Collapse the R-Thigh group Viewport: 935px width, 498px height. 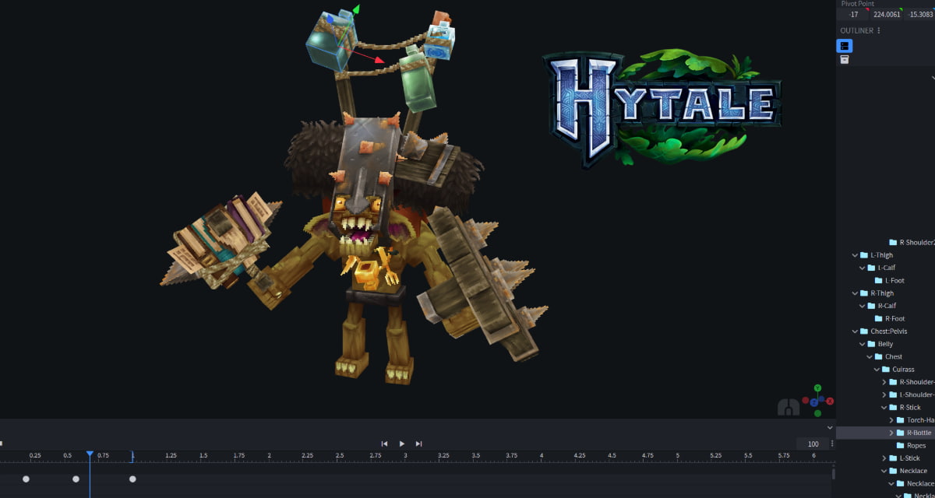[855, 293]
